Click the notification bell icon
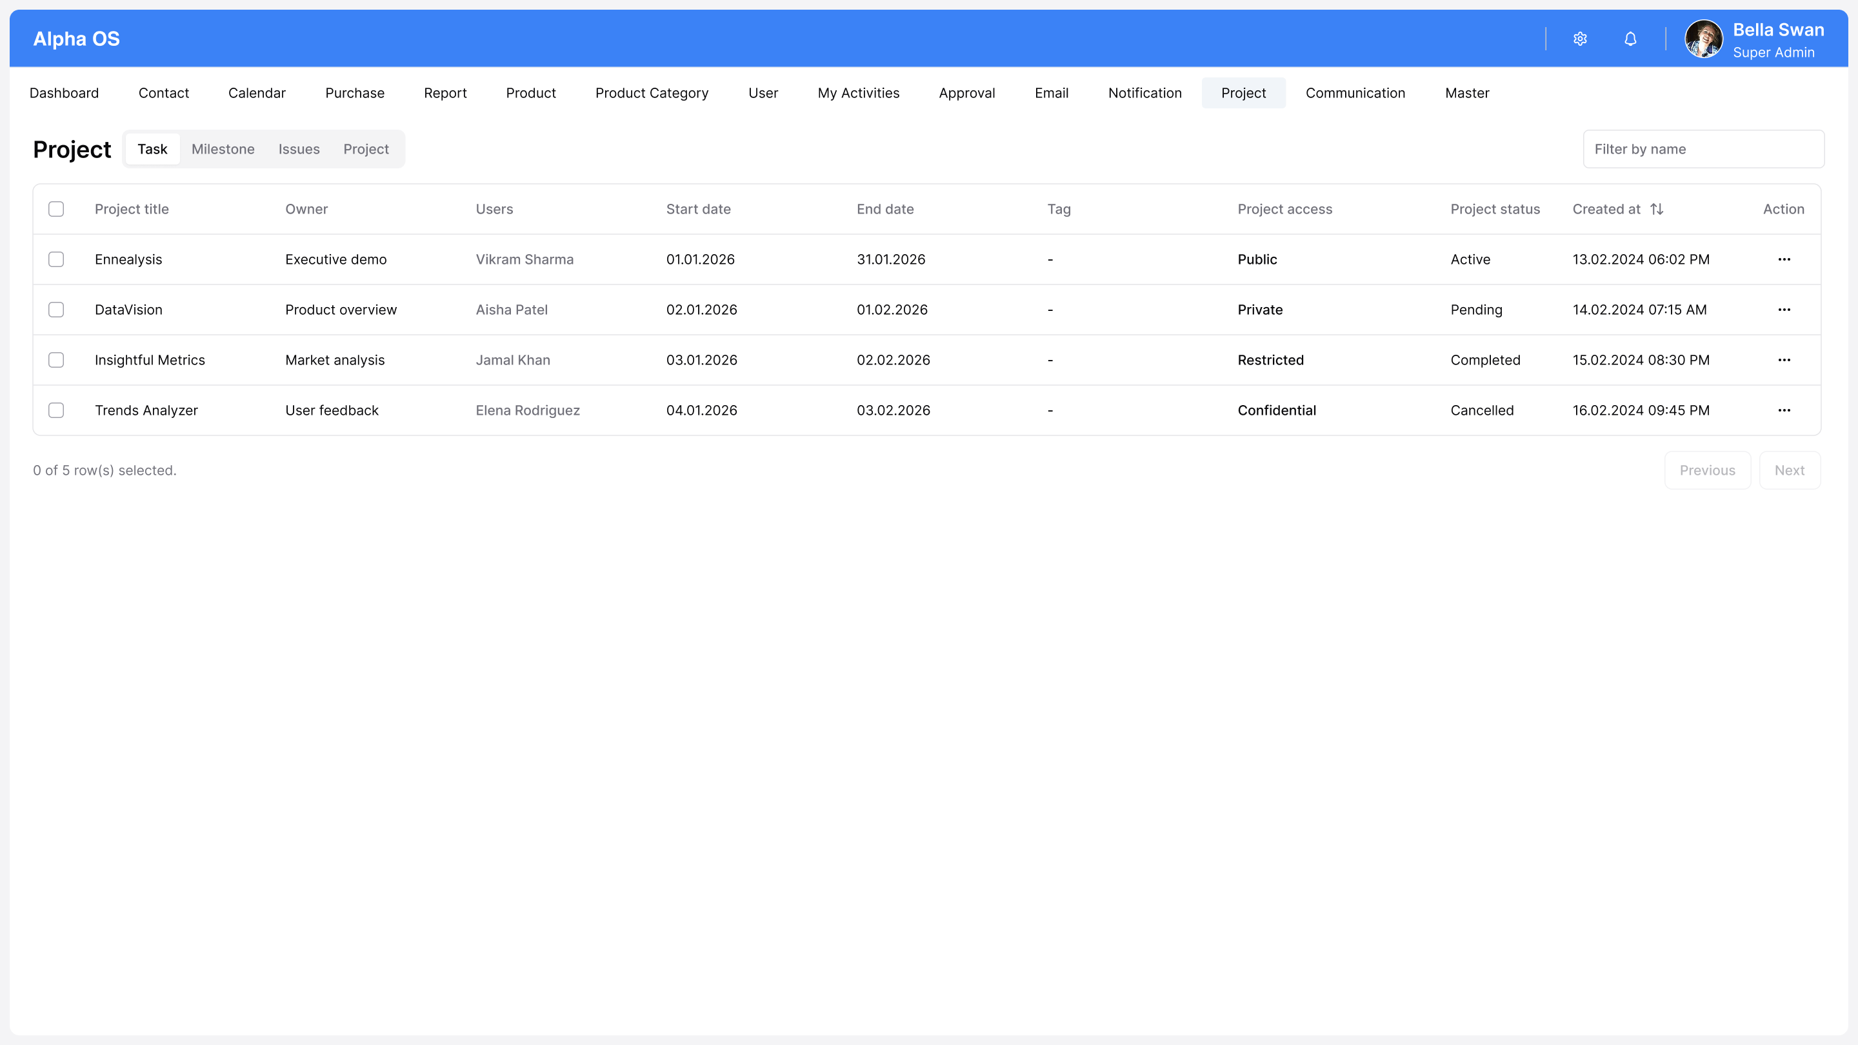Image resolution: width=1858 pixels, height=1045 pixels. [x=1630, y=39]
